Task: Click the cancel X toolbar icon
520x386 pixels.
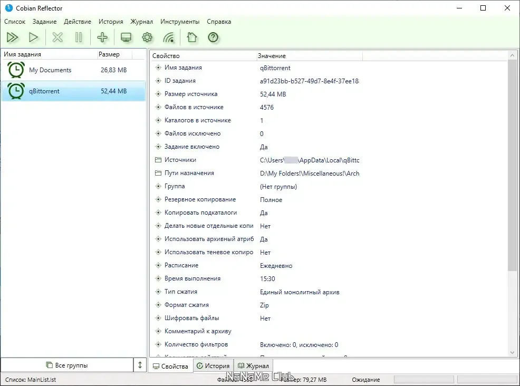Action: [x=57, y=37]
